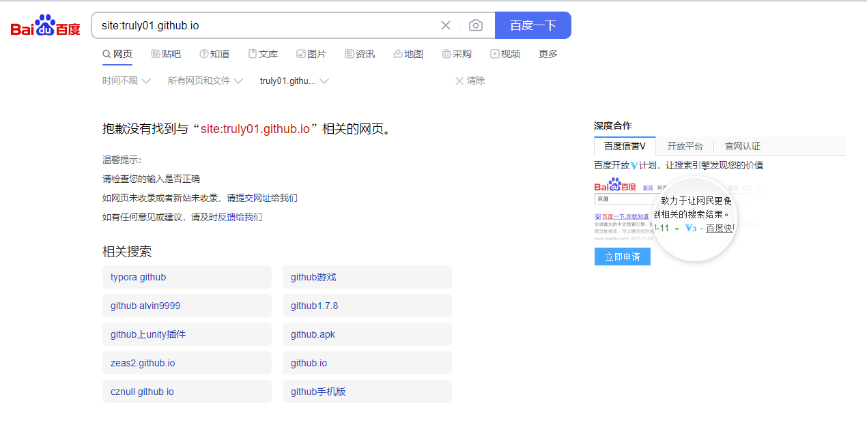Click the 立即申请 apply button
This screenshot has height=425, width=867.
[x=622, y=257]
